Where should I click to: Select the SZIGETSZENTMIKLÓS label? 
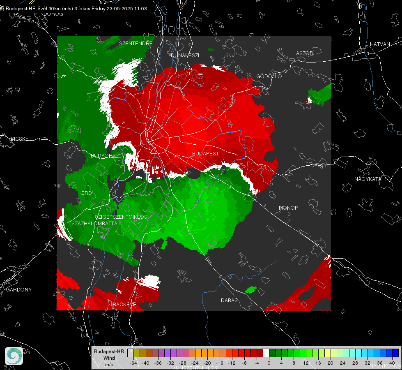(121, 217)
